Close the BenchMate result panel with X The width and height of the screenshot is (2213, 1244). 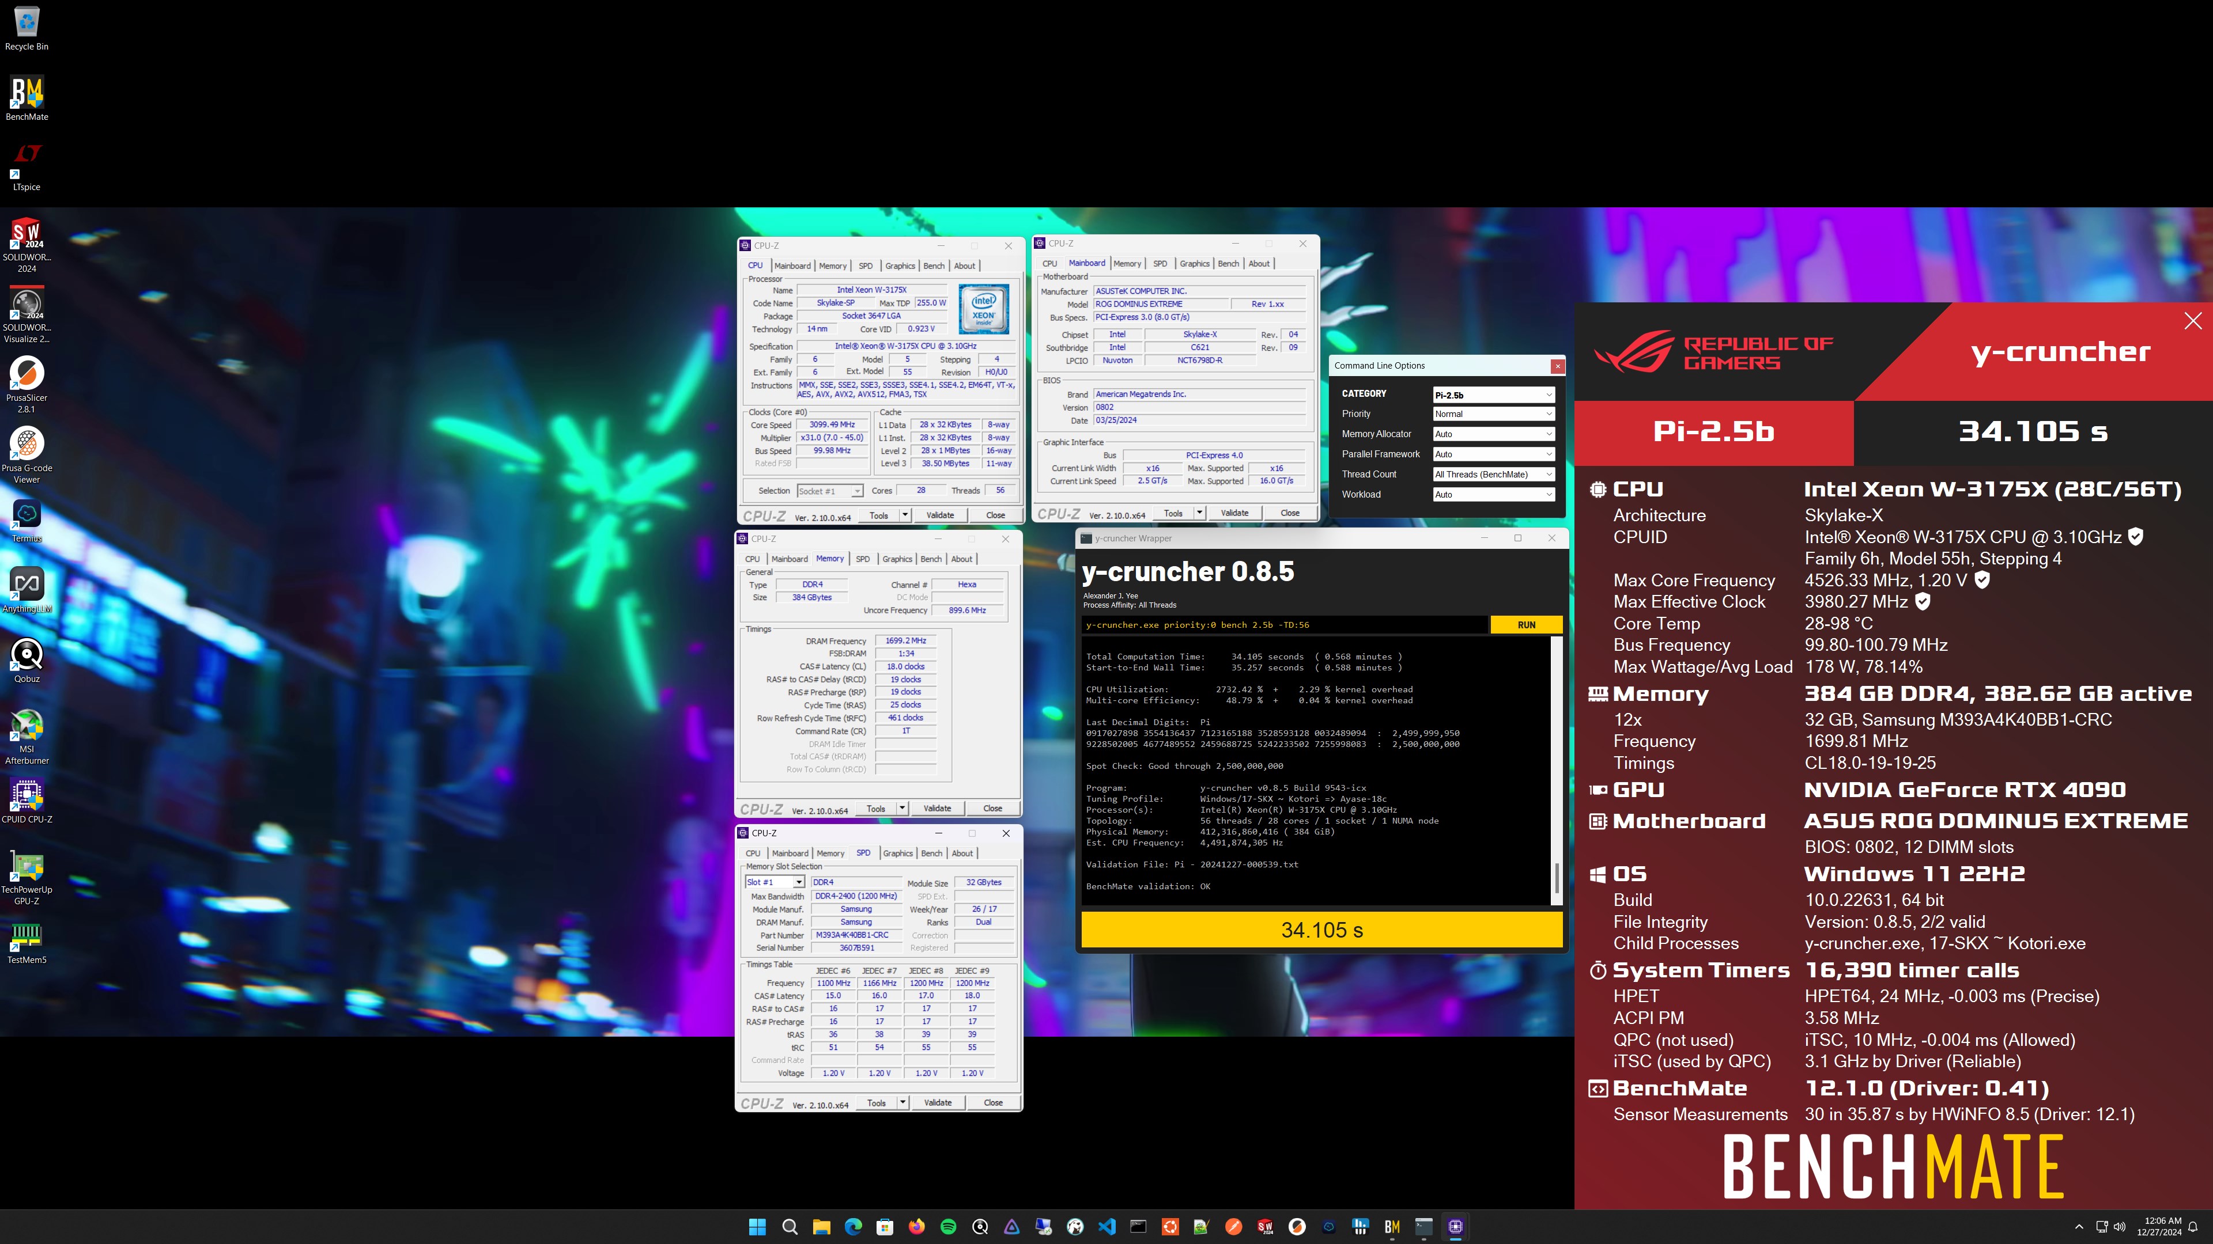[x=2192, y=321]
